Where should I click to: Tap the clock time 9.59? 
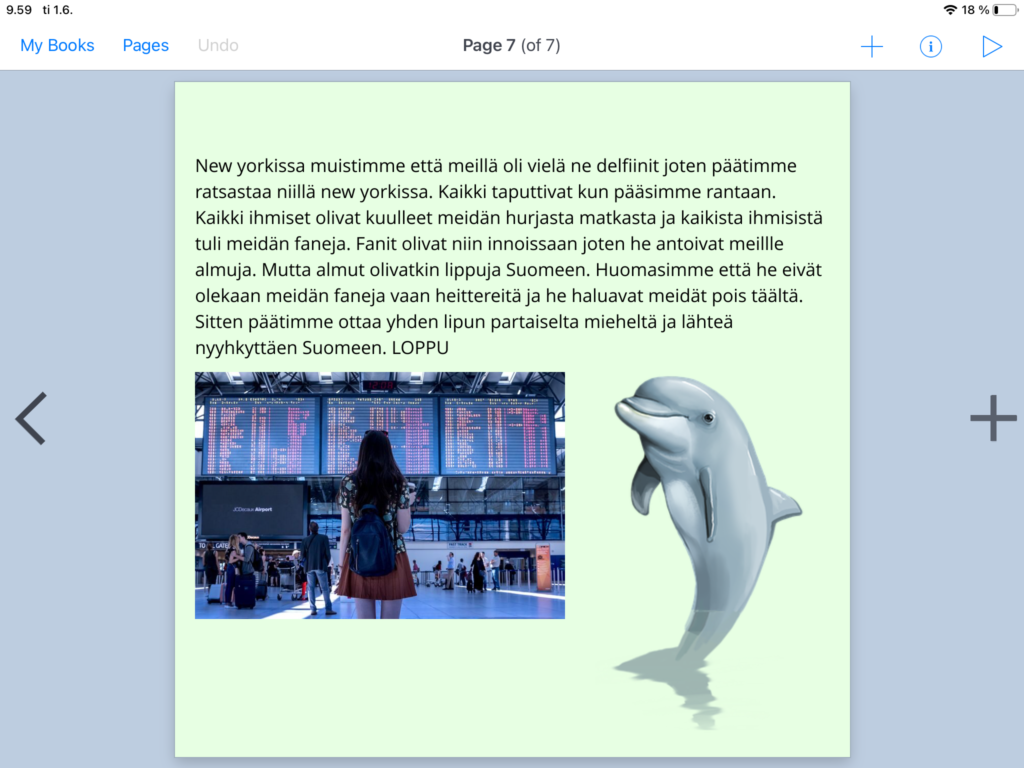pyautogui.click(x=19, y=10)
